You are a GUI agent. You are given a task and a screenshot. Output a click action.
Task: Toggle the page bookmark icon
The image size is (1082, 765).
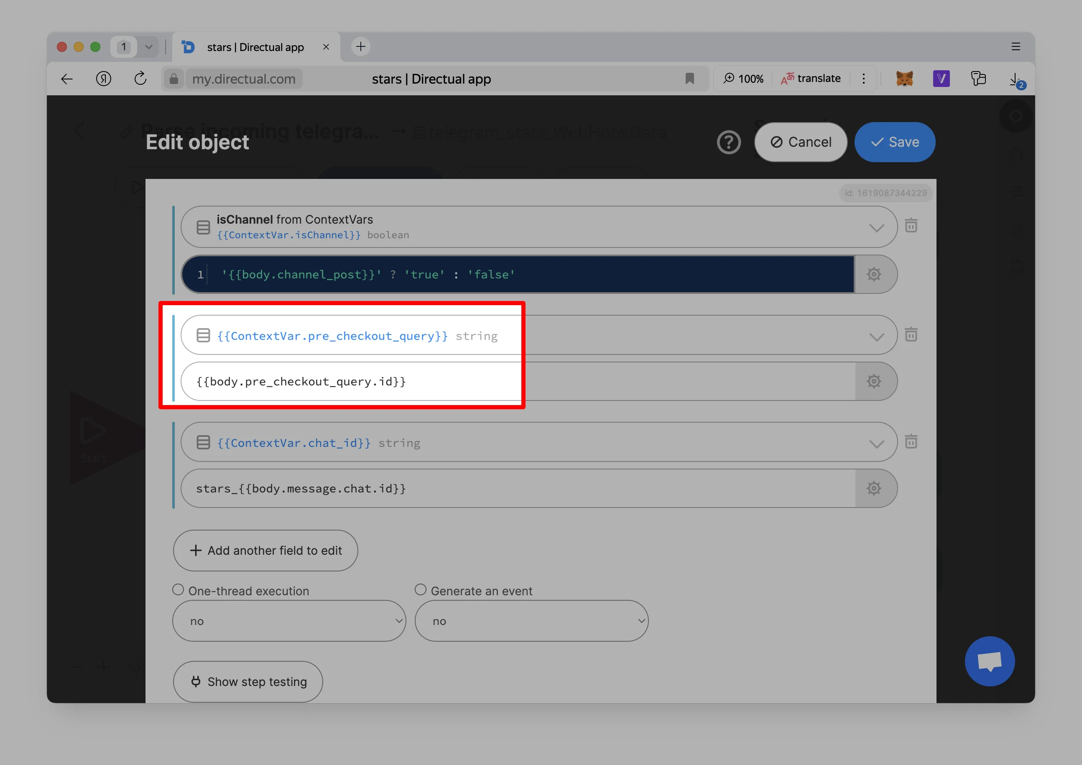point(689,78)
